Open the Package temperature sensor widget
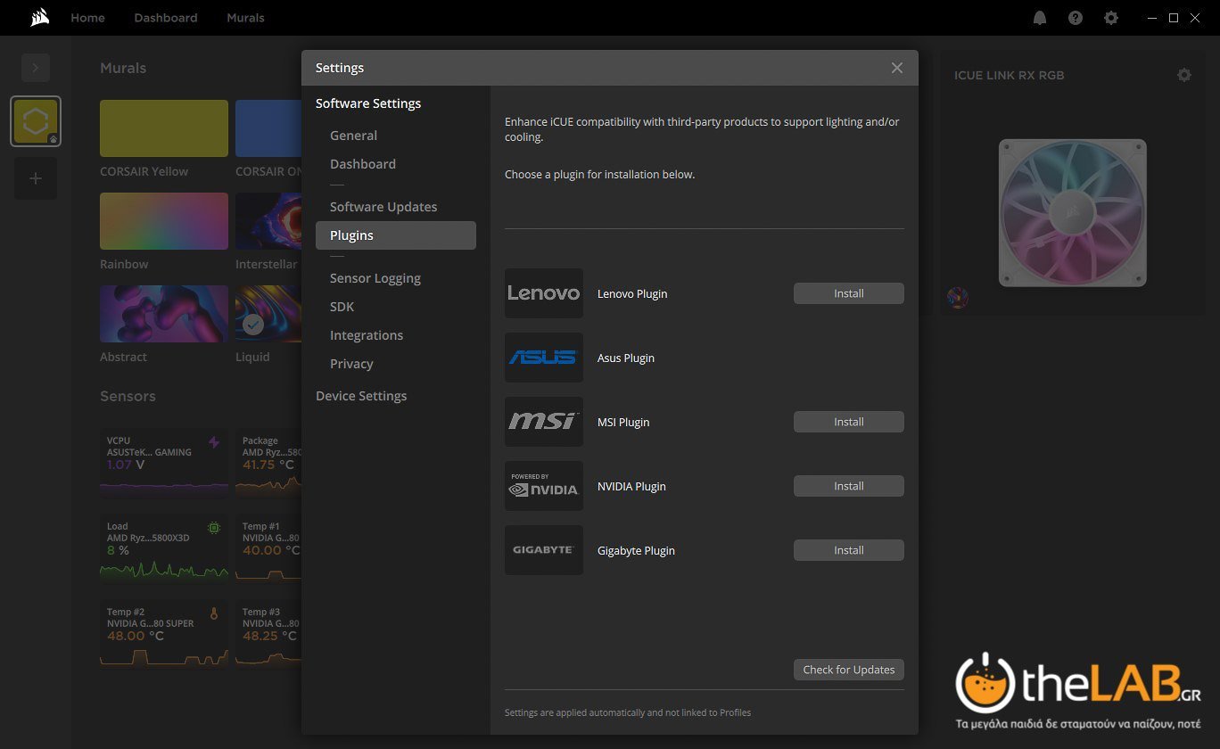1220x749 pixels. coord(268,463)
